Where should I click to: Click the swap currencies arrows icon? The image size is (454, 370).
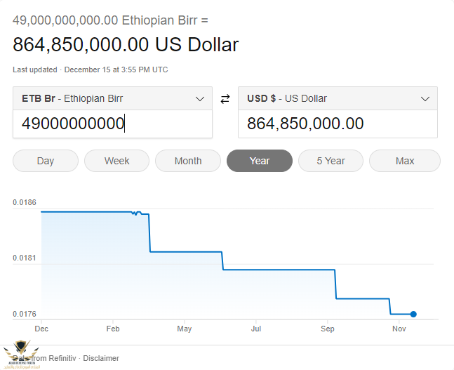tap(225, 99)
